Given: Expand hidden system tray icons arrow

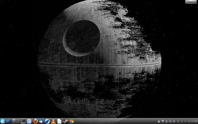Looking at the screenshot, I should point(185,121).
